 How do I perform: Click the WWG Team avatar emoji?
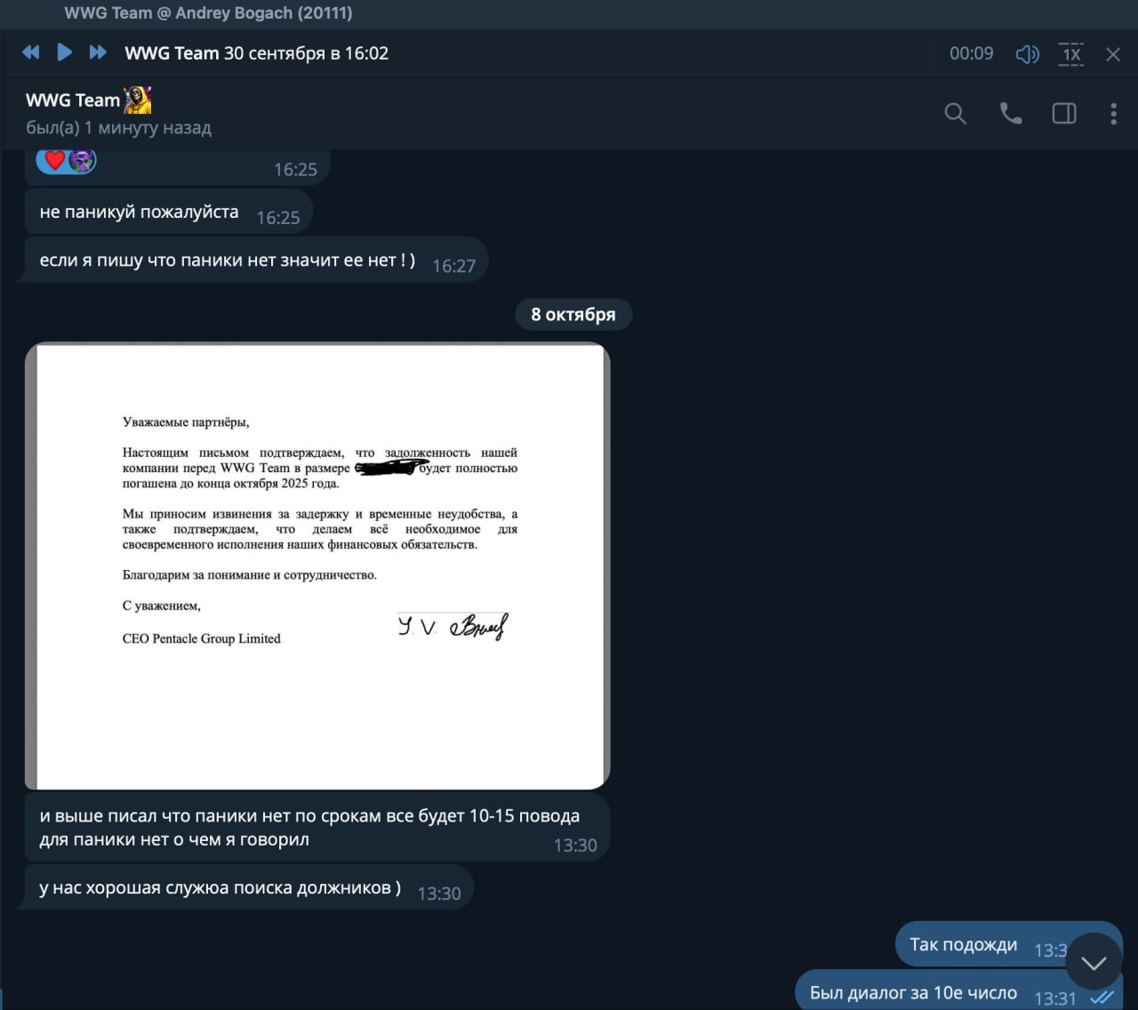click(138, 100)
